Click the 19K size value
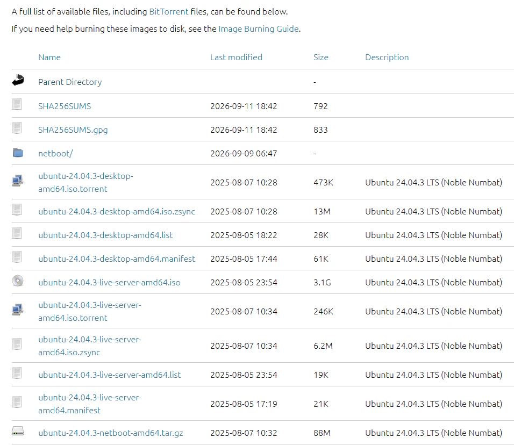Image resolution: width=514 pixels, height=445 pixels. (320, 375)
